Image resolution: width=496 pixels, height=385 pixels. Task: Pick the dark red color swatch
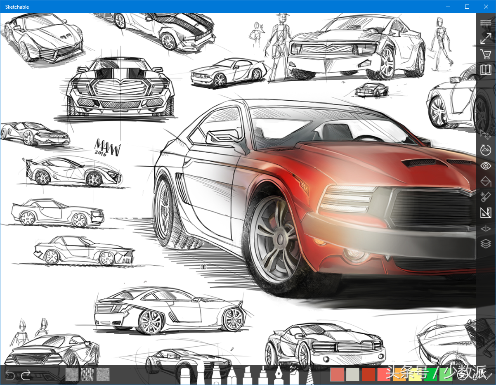click(368, 375)
